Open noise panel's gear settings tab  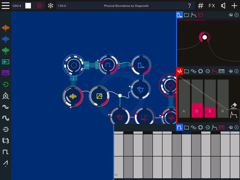click(x=200, y=71)
